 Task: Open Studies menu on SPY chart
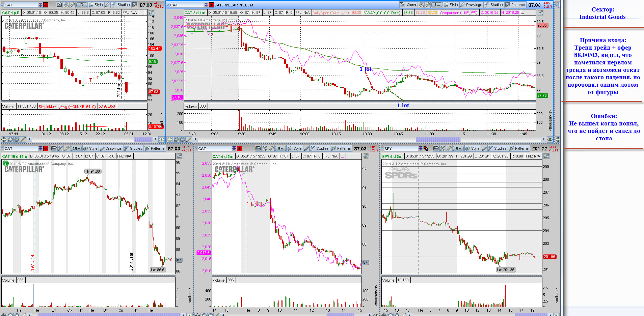[x=497, y=148]
